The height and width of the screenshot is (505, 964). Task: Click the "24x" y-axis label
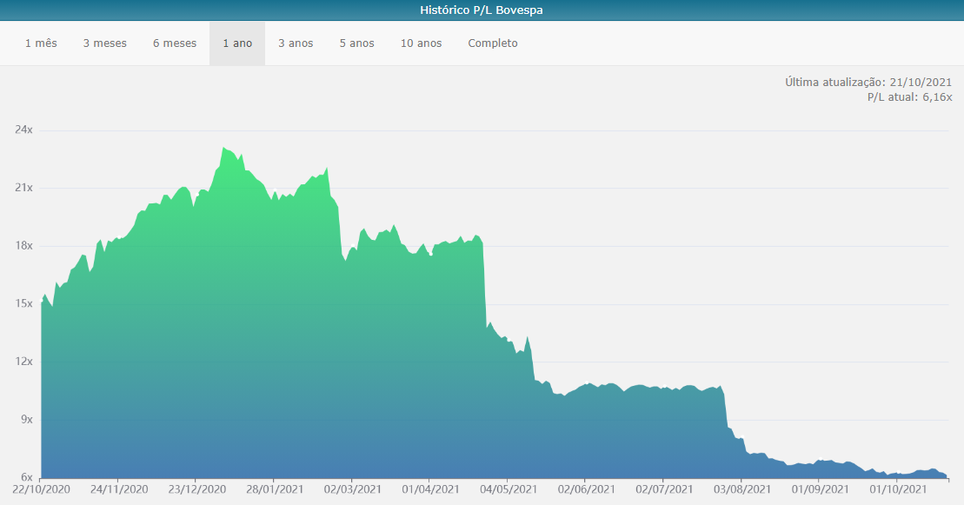(24, 130)
